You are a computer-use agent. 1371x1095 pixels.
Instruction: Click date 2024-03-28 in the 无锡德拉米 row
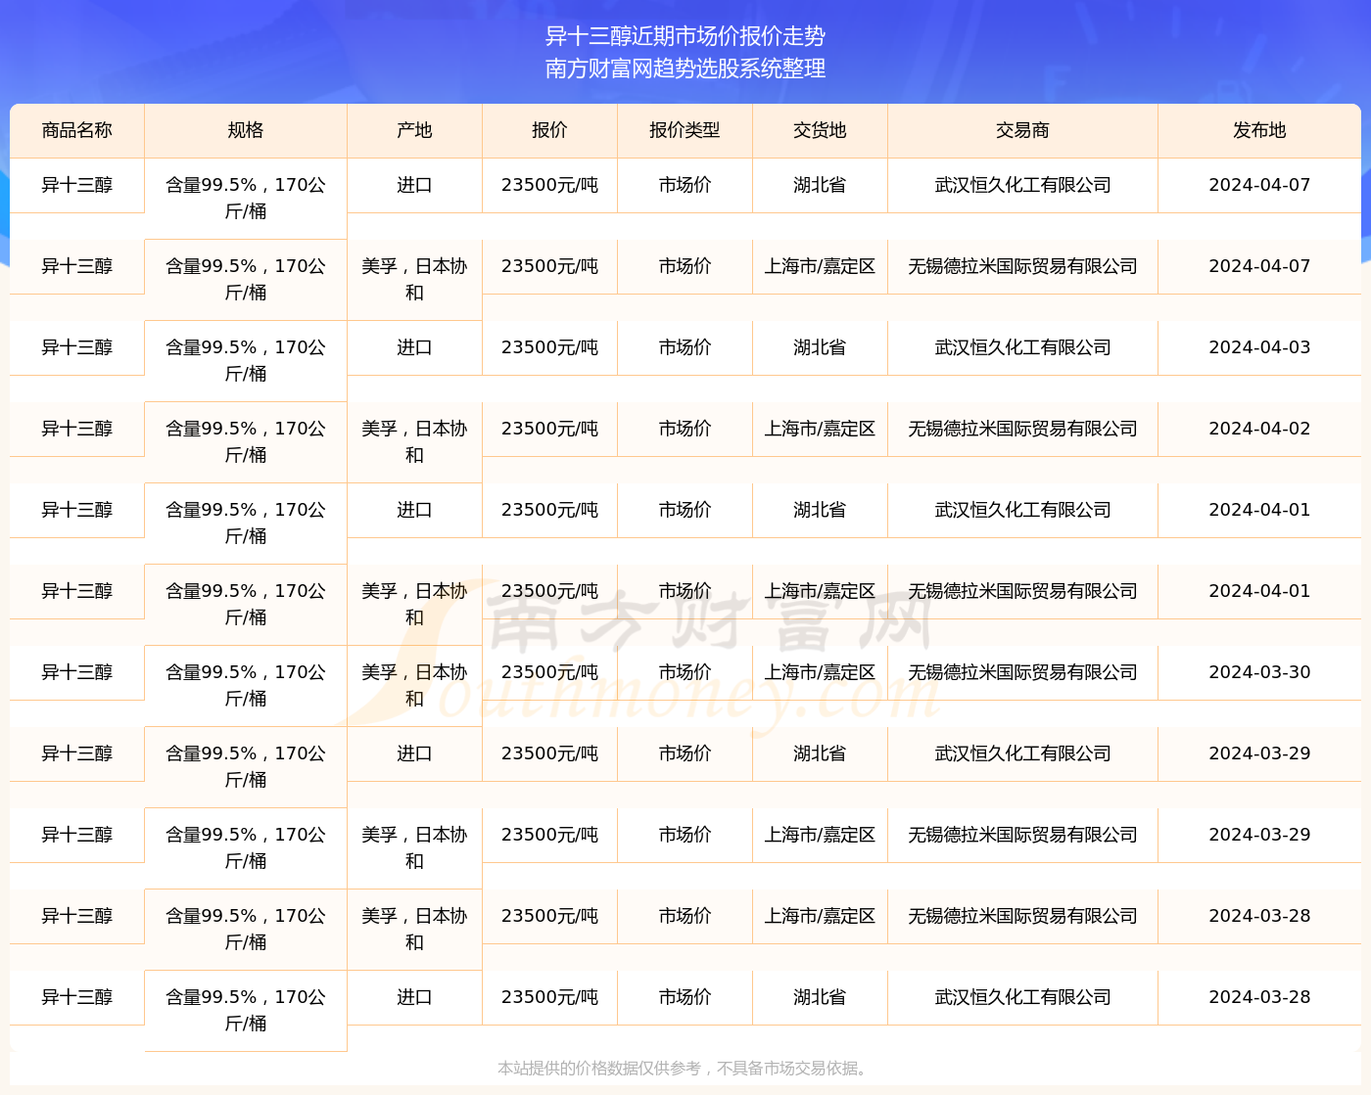pos(1259,916)
